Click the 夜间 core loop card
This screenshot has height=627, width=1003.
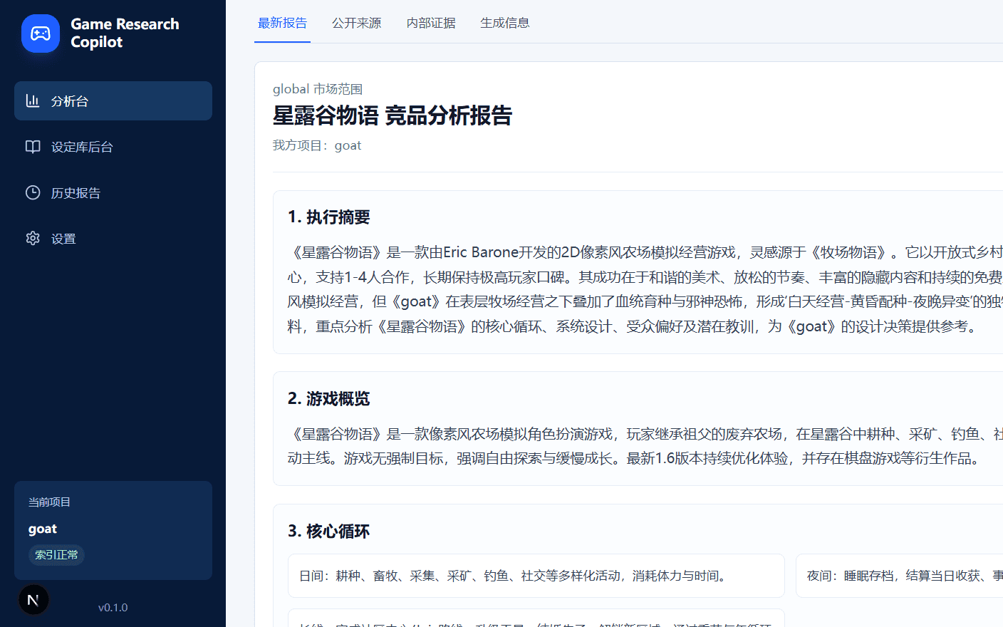point(899,576)
